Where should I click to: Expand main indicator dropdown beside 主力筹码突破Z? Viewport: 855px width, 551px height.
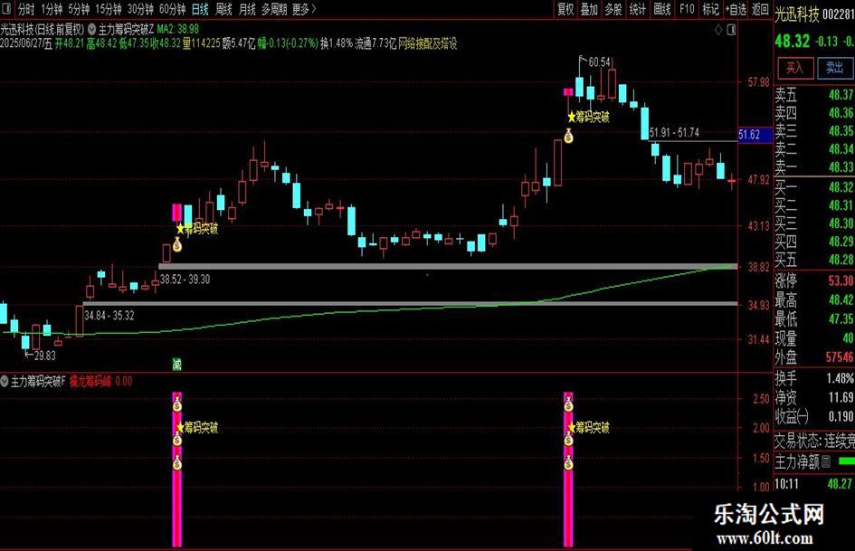(x=91, y=29)
